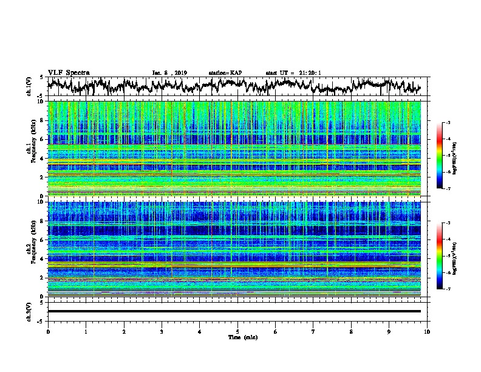Select the "start UT = 21:20:1" text
This screenshot has width=481, height=372.
293,73
